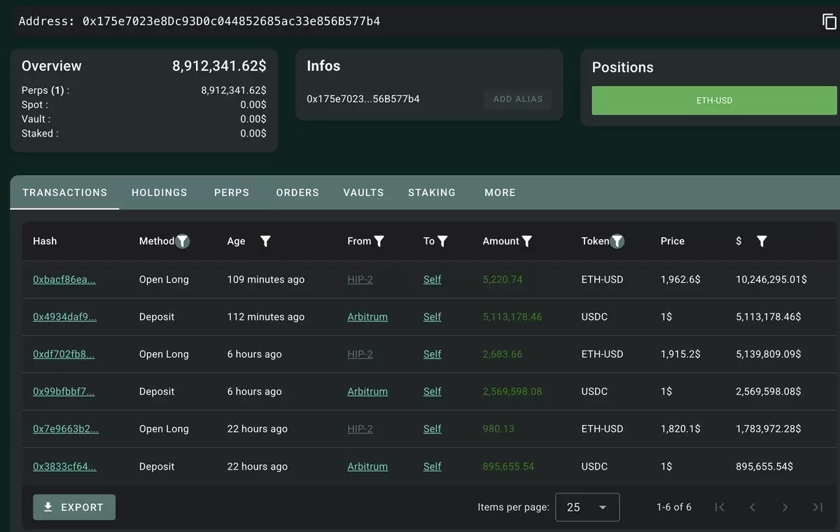840x532 pixels.
Task: Expand the items per page dropdown
Action: (x=587, y=507)
